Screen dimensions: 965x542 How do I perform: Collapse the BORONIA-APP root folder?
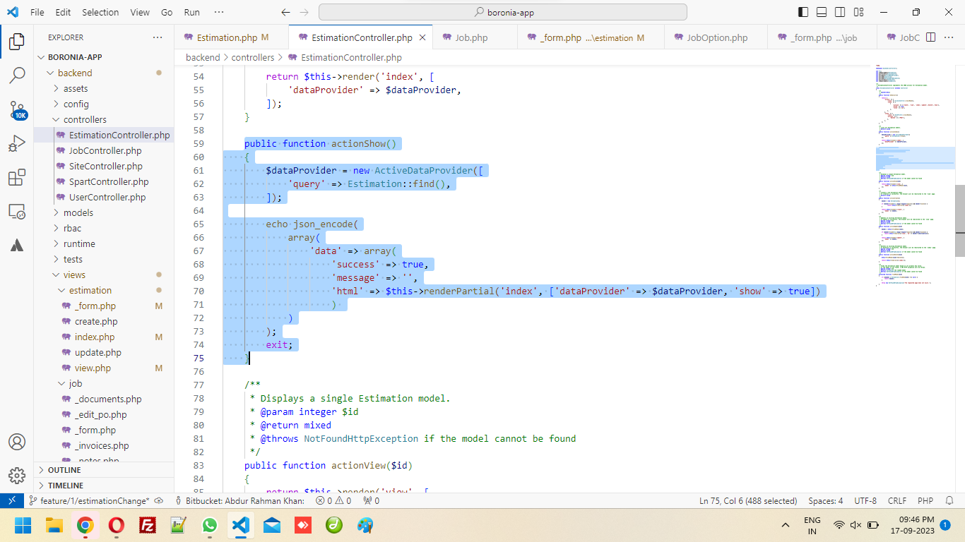pos(104,57)
